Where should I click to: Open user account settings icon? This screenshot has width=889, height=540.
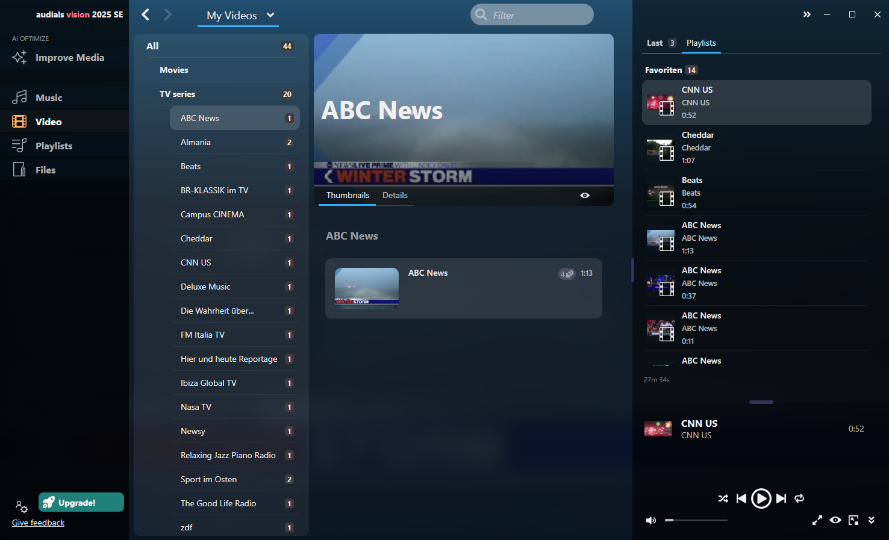coord(21,506)
